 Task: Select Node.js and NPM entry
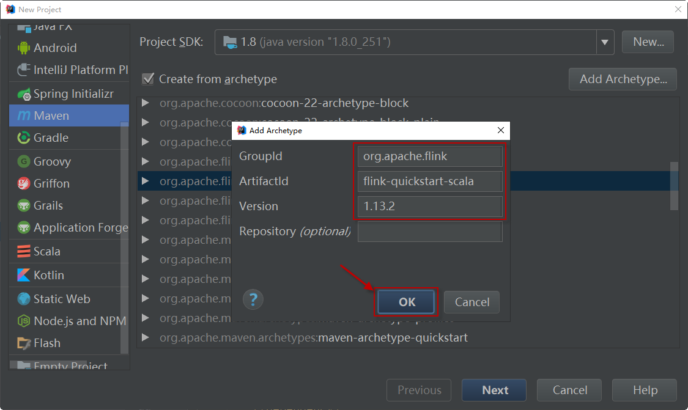pyautogui.click(x=69, y=321)
